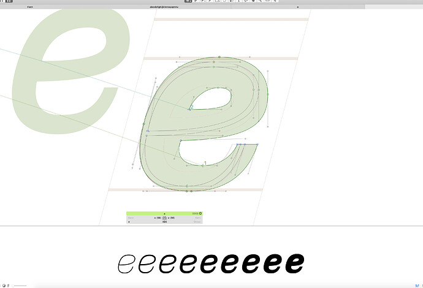Switch to the Font tab
This screenshot has width=423, height=288.
pos(30,7)
